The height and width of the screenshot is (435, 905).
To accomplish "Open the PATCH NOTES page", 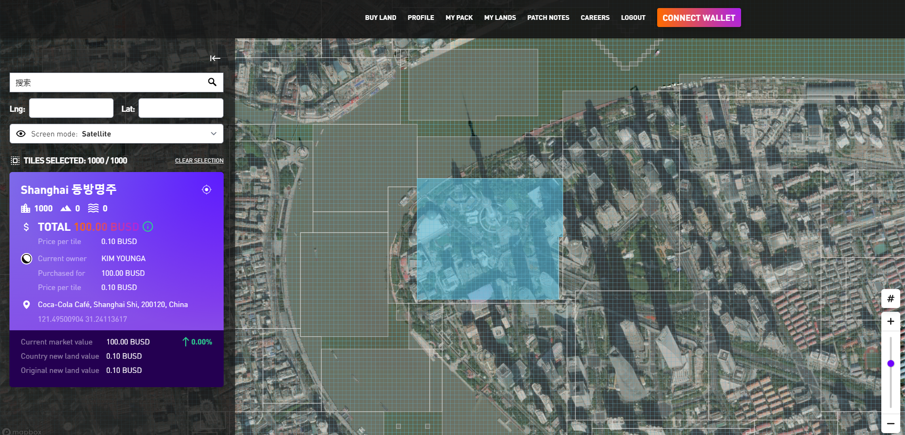I will 548,18.
